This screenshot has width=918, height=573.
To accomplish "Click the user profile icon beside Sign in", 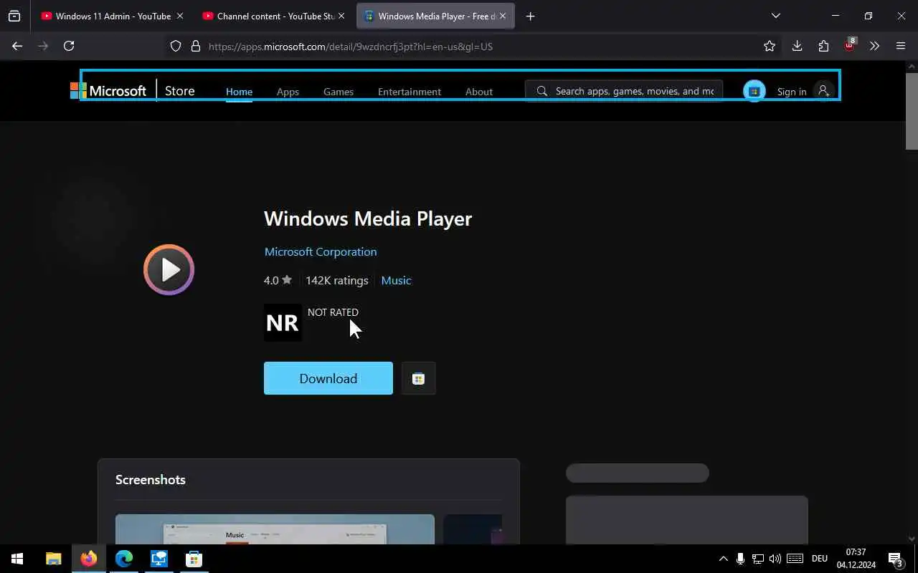I will coord(823,91).
